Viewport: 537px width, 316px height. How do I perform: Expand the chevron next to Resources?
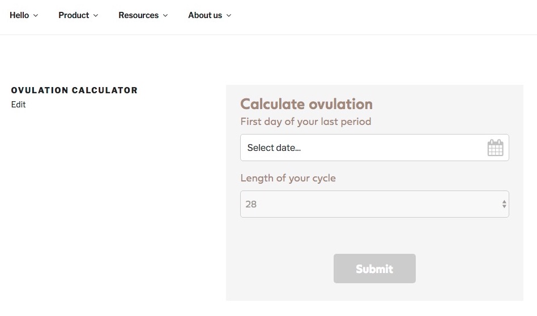(x=165, y=16)
